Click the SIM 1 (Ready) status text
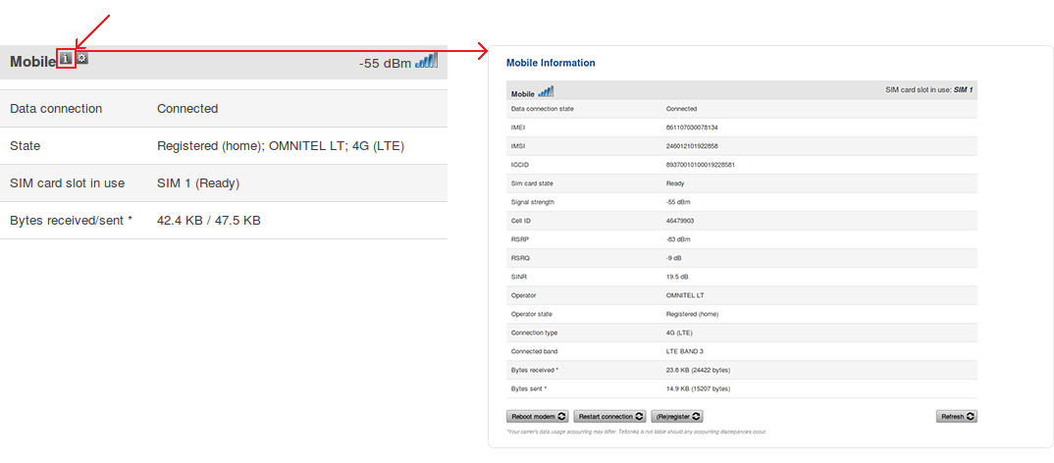The height and width of the screenshot is (463, 1054). point(198,183)
